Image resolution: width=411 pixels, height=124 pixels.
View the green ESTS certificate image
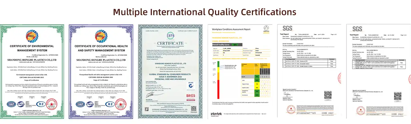tap(170, 71)
